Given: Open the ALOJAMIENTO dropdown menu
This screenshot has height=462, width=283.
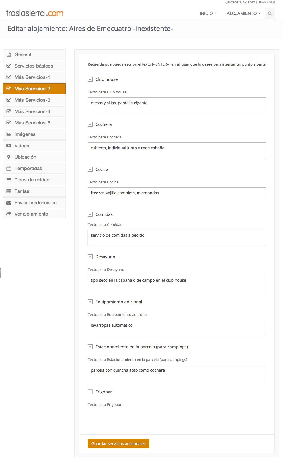Looking at the screenshot, I should (244, 13).
